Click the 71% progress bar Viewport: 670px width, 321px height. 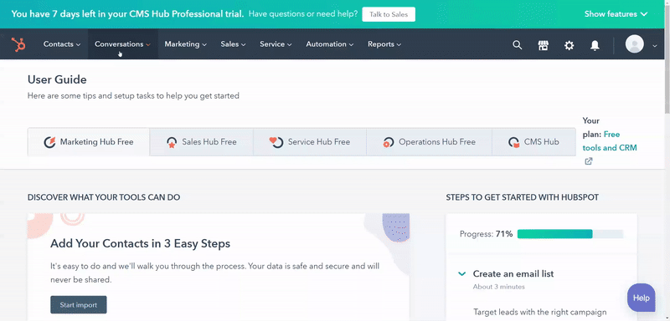pyautogui.click(x=570, y=233)
